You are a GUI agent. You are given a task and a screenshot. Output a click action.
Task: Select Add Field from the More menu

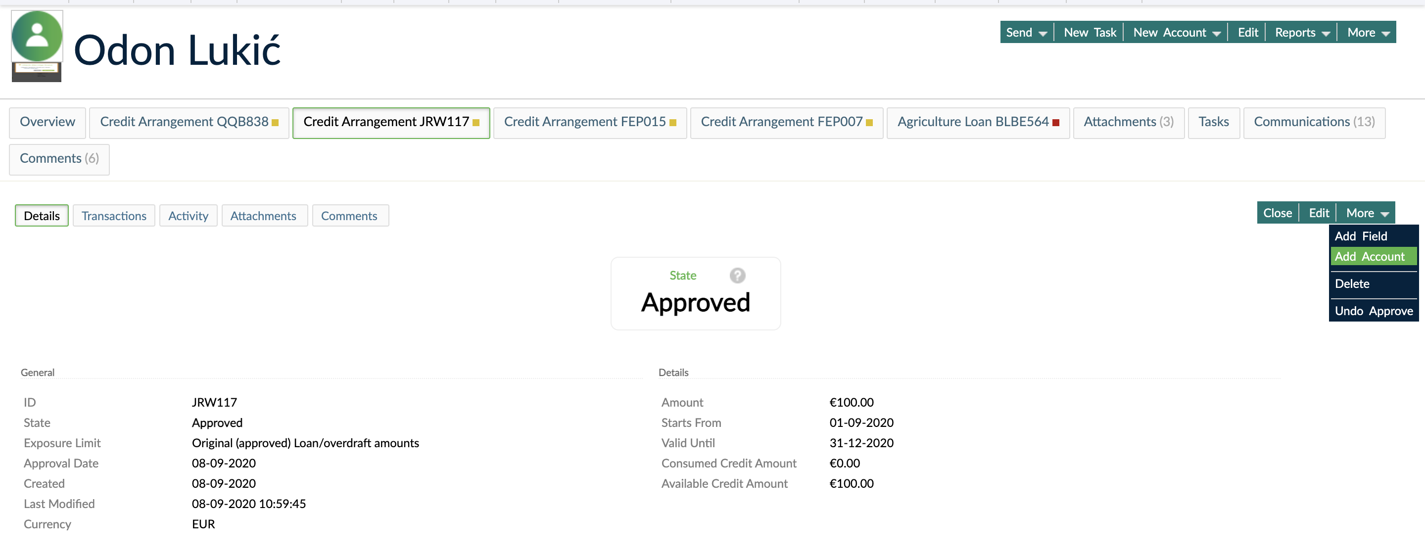(1361, 235)
